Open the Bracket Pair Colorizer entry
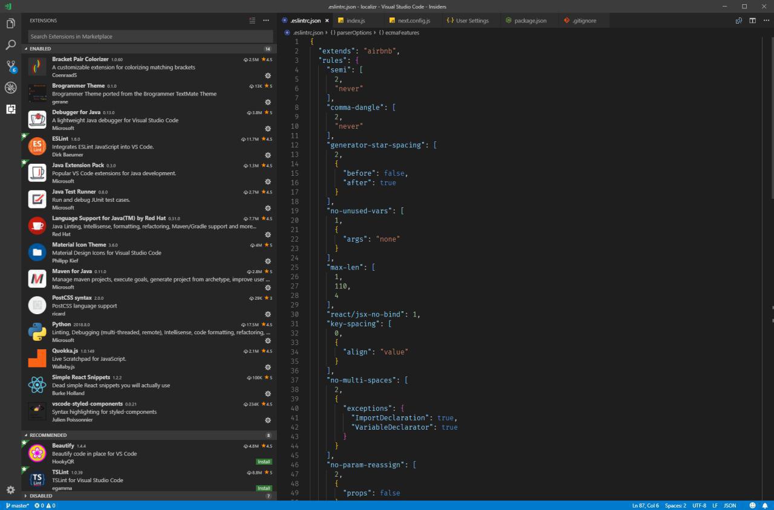The height and width of the screenshot is (510, 774). 149,68
